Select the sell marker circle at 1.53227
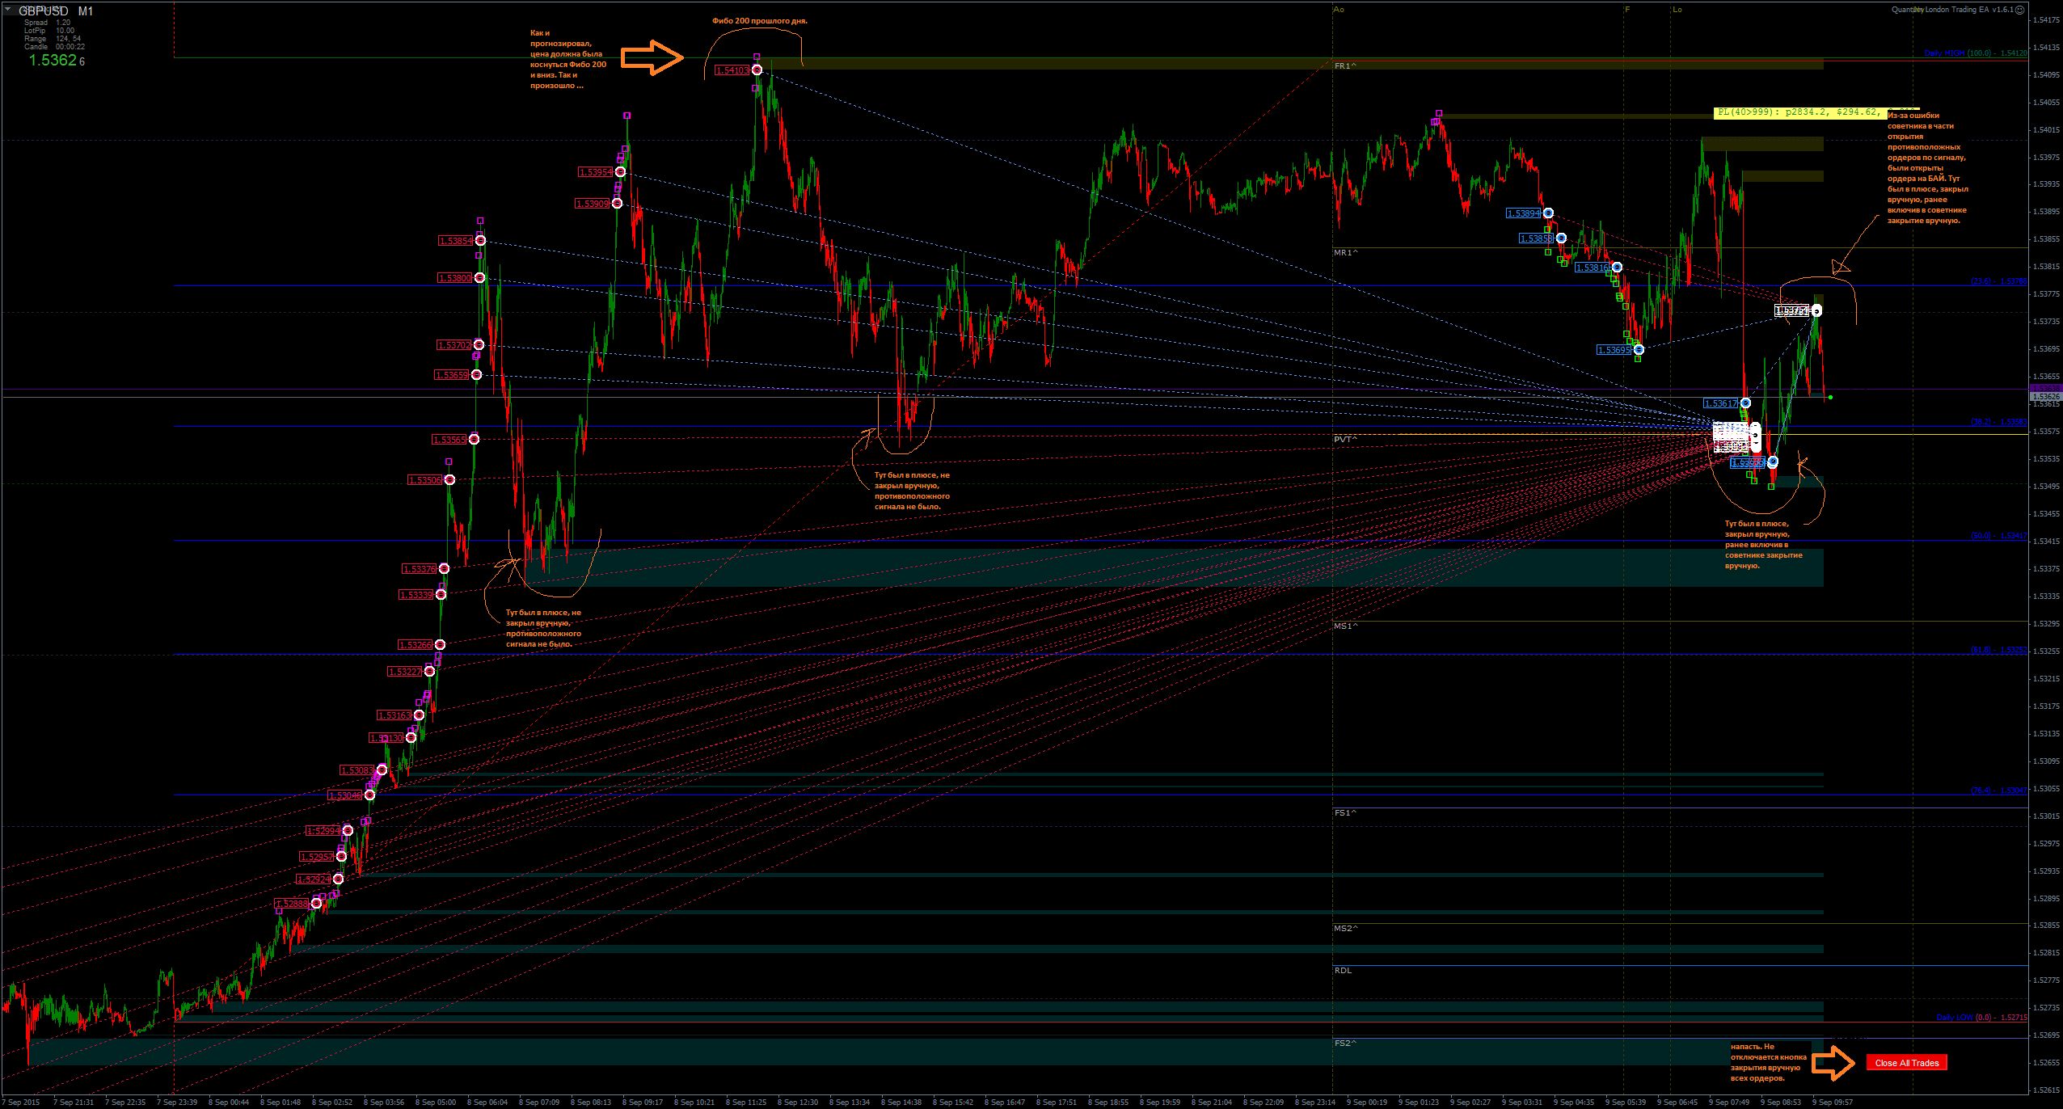 (x=429, y=672)
